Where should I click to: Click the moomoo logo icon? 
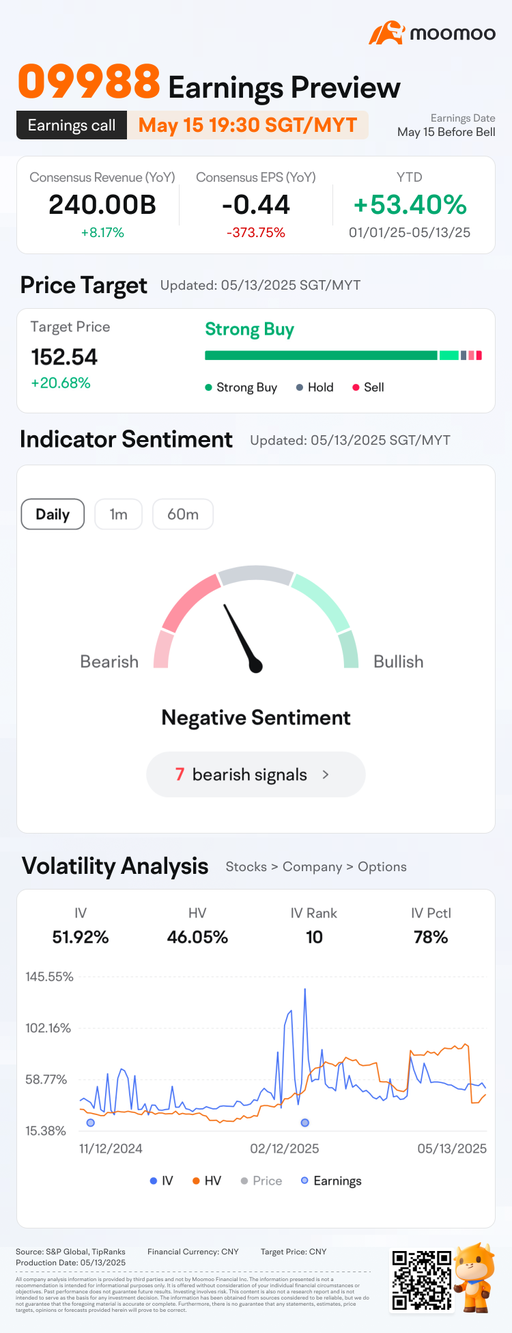coord(386,33)
